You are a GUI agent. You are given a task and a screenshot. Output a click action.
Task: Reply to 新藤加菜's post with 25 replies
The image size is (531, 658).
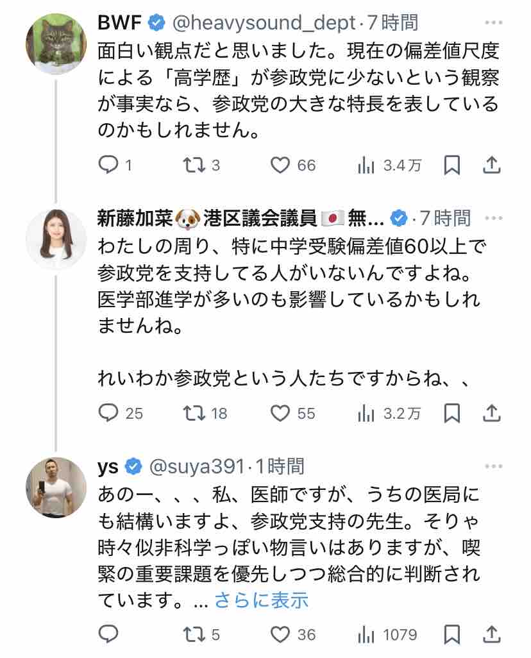pos(108,414)
